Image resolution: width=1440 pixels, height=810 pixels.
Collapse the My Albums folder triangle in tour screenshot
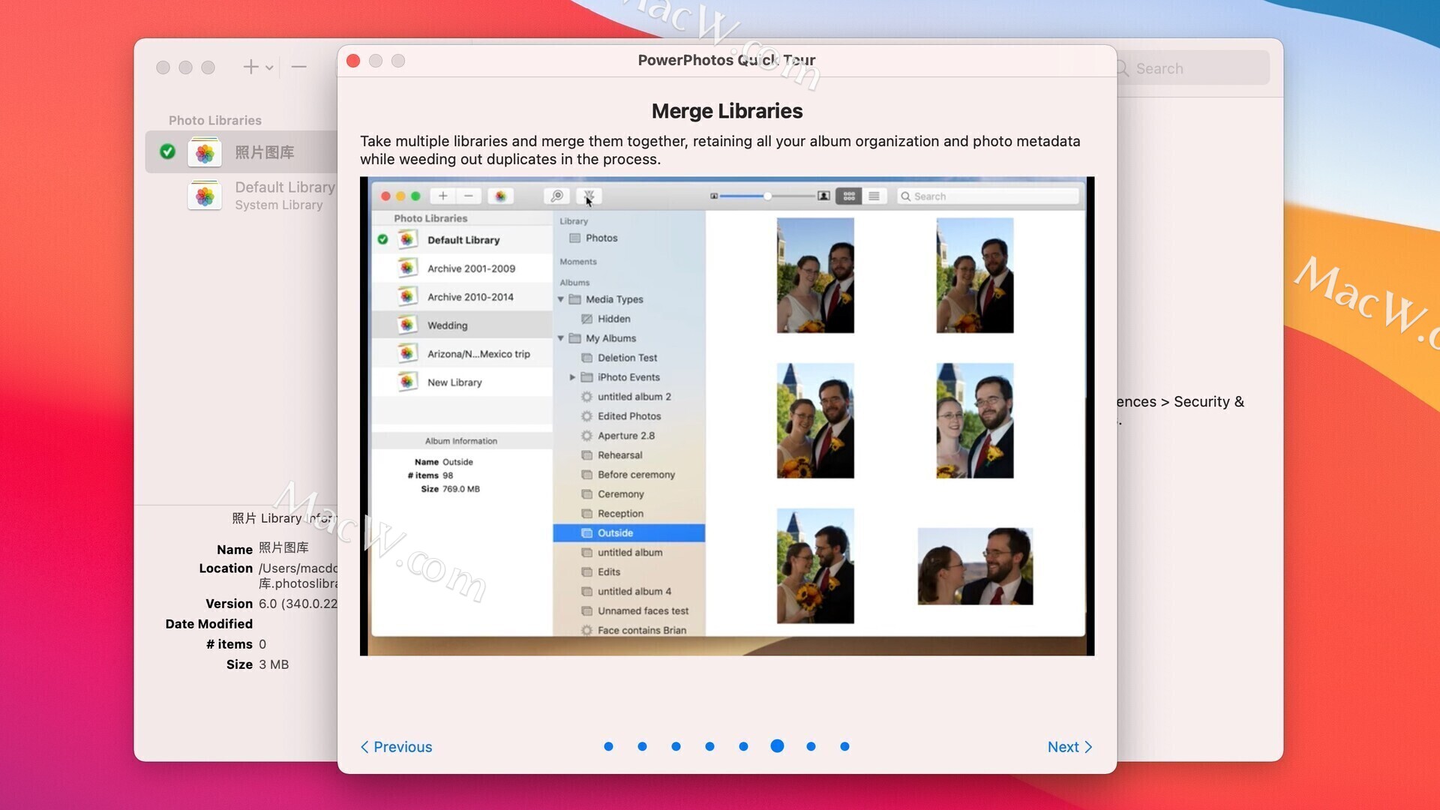click(561, 338)
